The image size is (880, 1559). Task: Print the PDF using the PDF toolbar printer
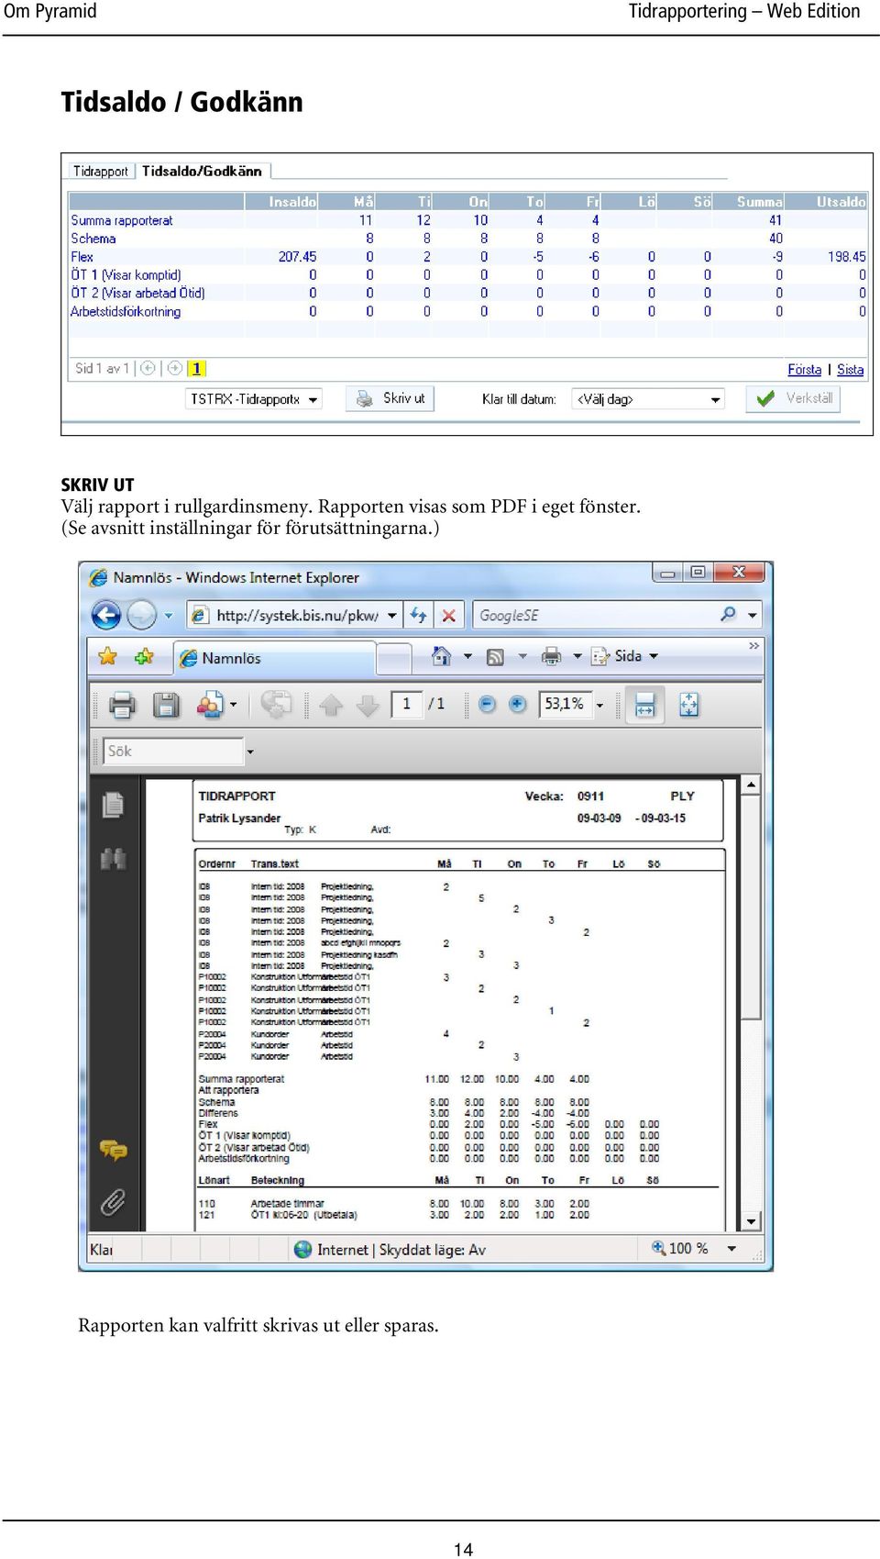(x=122, y=705)
